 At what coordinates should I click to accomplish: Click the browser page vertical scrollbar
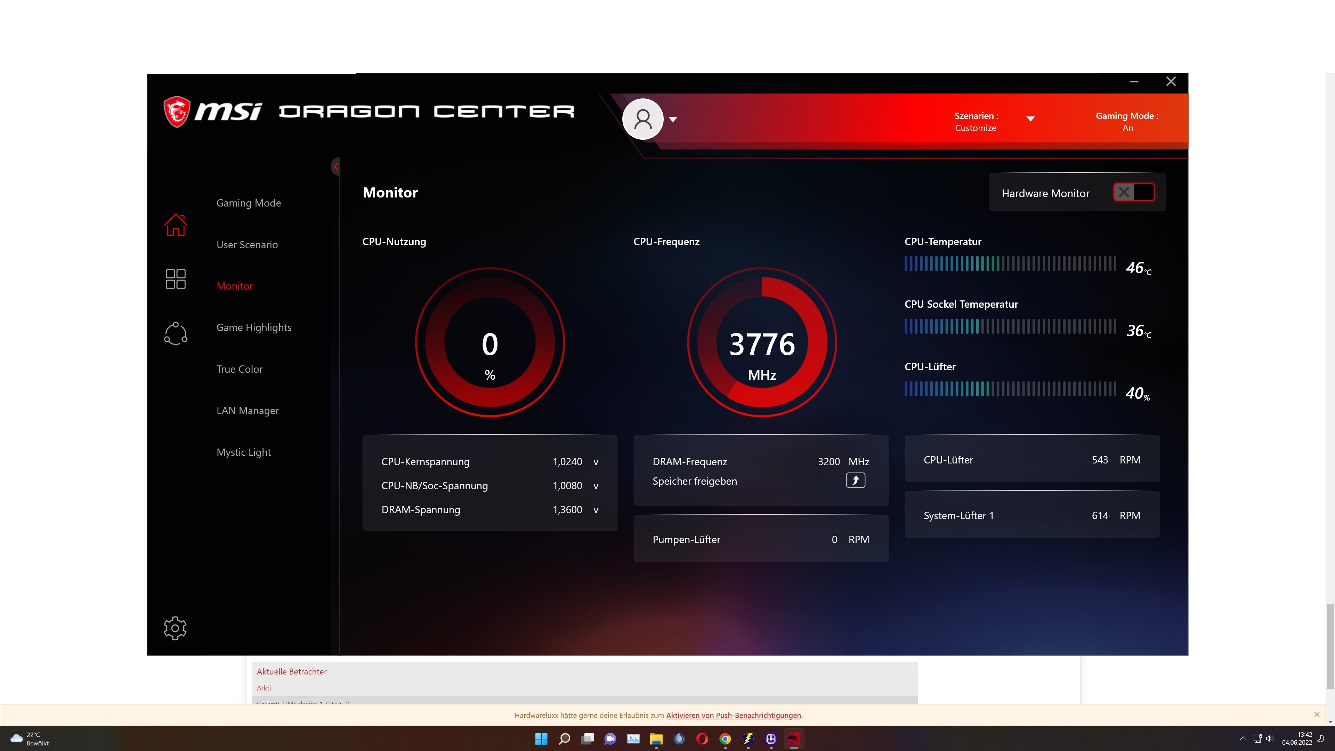[x=1330, y=646]
